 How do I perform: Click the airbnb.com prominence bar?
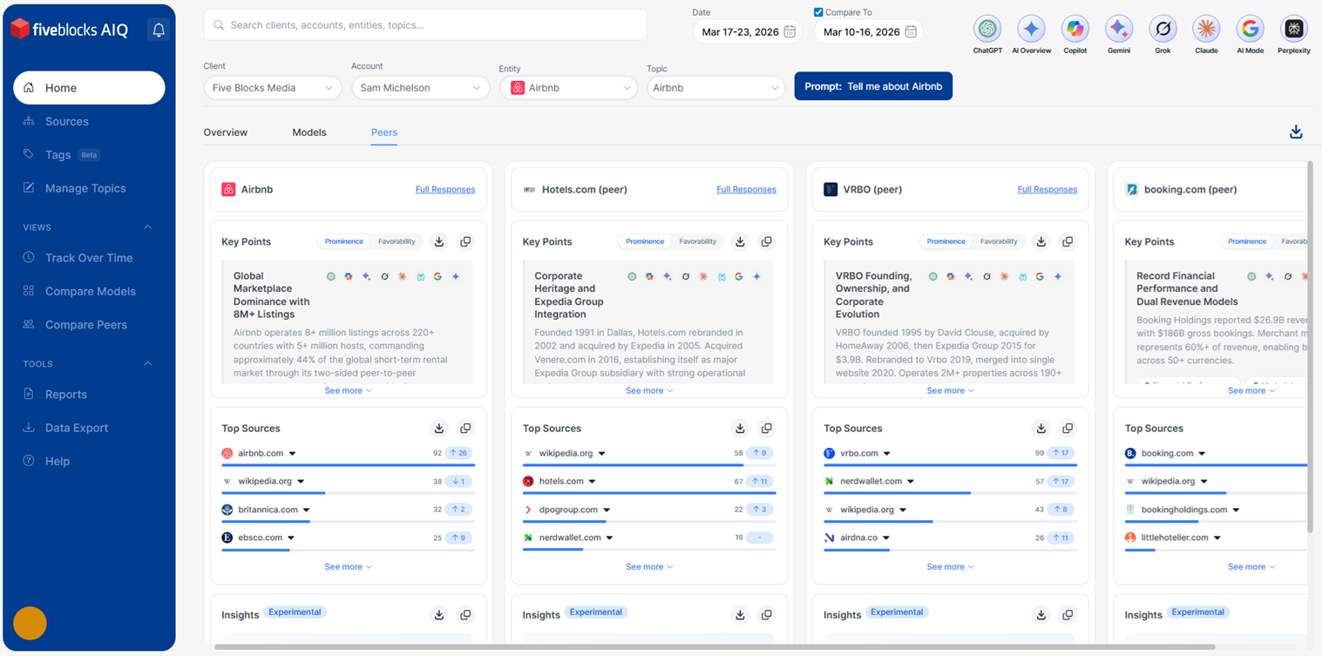[348, 465]
